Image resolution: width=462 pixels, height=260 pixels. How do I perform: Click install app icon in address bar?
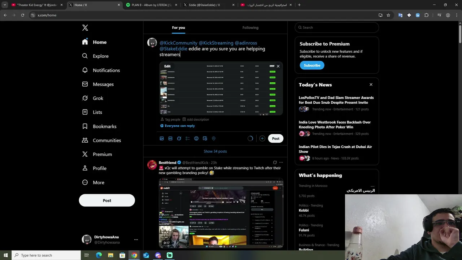pos(380,15)
